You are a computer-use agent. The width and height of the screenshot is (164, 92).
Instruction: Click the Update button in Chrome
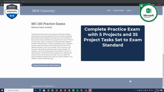(160, 5)
